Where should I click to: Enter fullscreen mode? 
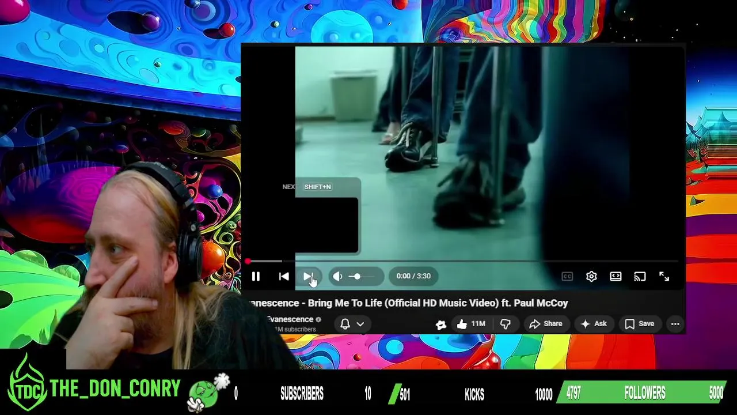point(664,277)
